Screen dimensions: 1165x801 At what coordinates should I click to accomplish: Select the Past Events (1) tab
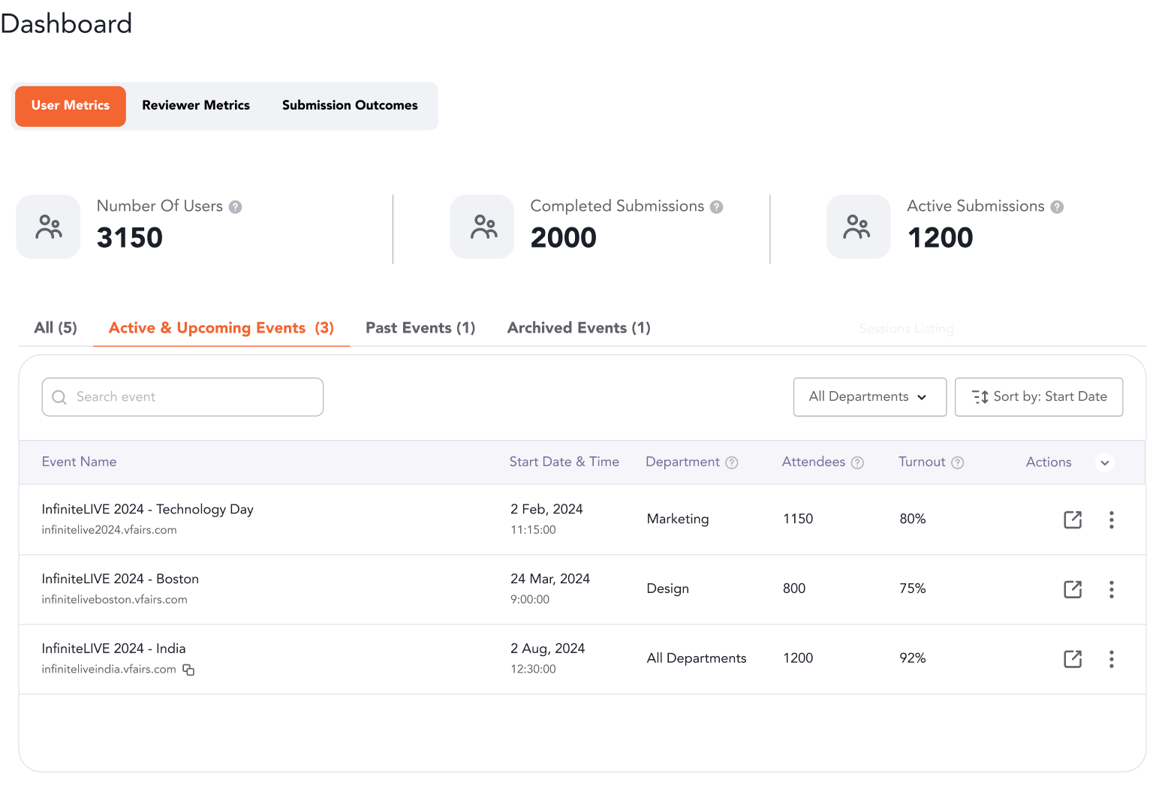click(420, 328)
